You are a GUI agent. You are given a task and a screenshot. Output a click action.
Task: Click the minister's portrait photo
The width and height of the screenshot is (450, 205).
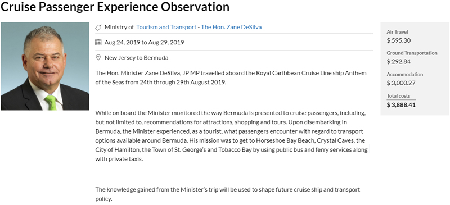[x=45, y=66]
